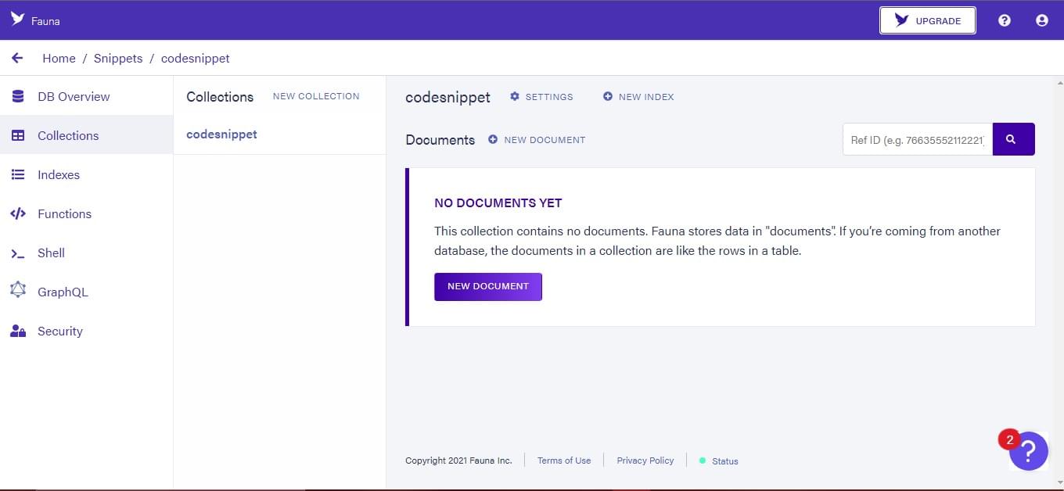Image resolution: width=1064 pixels, height=491 pixels.
Task: Open the Status link in footer
Action: [x=725, y=461]
